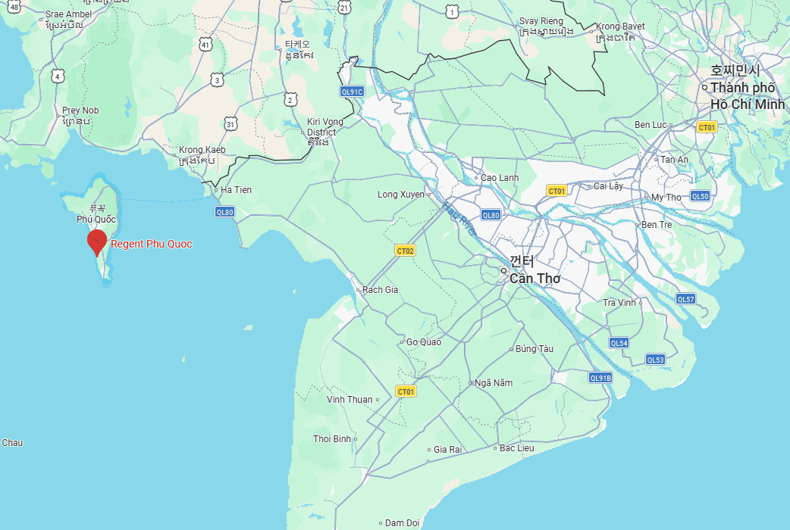Click the Long Xuyen city label
This screenshot has width=790, height=530.
pos(401,195)
